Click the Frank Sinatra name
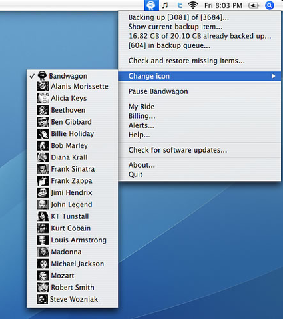 tap(73, 169)
